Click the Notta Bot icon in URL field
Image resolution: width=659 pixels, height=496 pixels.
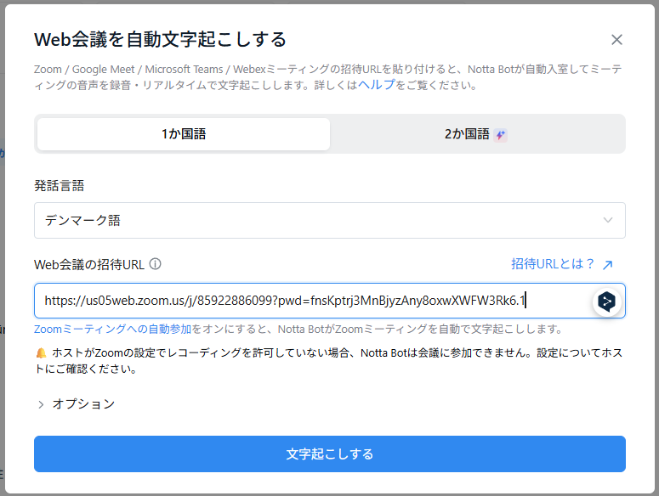(x=606, y=301)
